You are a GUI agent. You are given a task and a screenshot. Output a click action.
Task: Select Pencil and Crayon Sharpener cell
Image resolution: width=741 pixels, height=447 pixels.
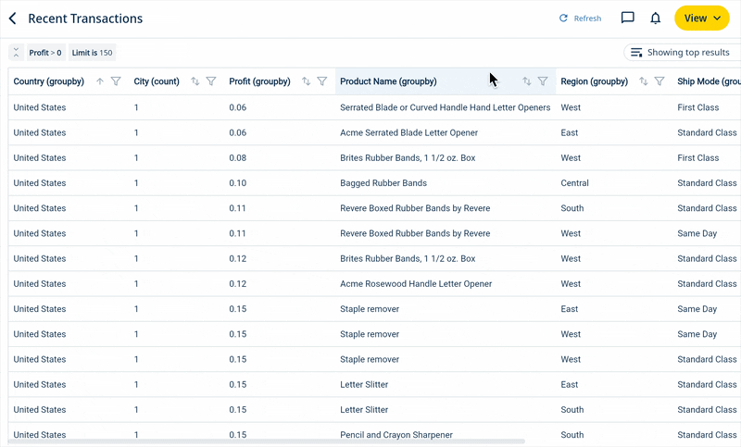(396, 435)
